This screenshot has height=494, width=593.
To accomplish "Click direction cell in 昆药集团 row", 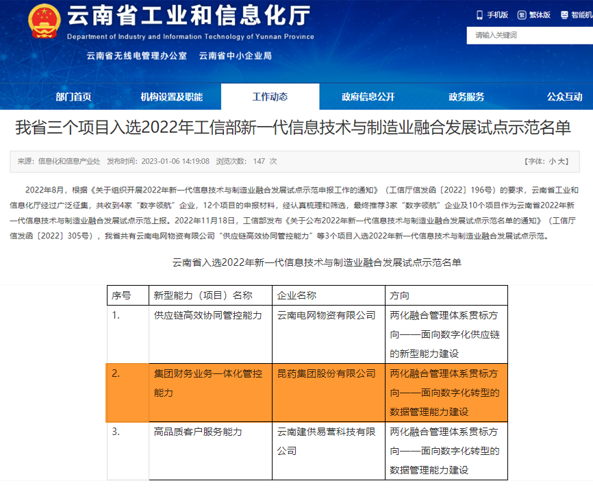I will click(445, 393).
